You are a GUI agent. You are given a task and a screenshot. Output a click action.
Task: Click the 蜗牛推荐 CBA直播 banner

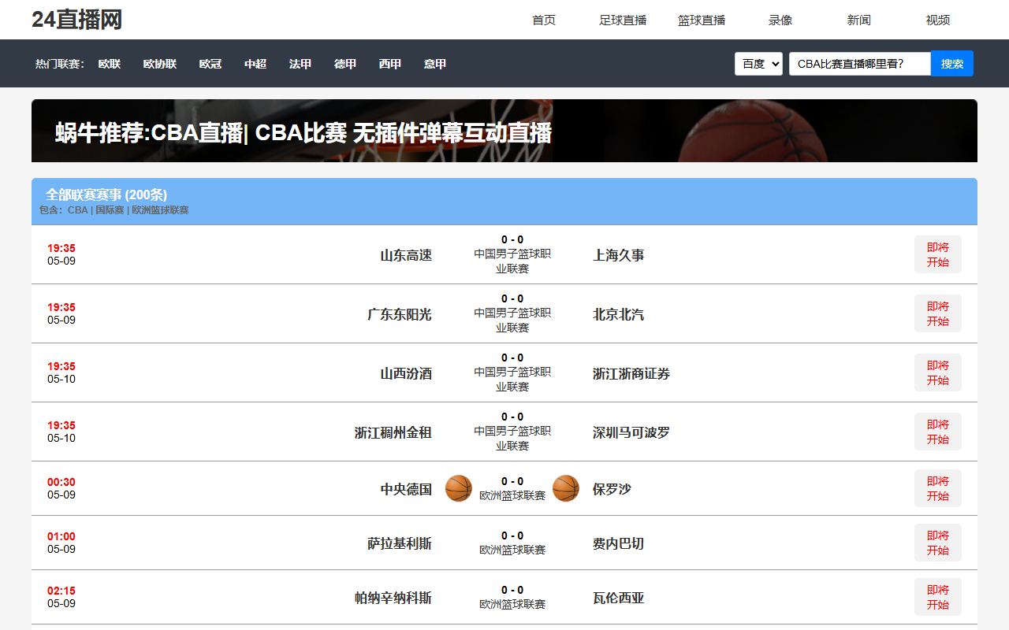coord(504,131)
